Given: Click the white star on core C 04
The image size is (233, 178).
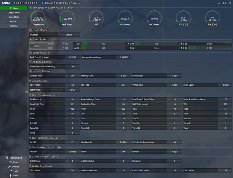Looking at the screenshot, I should coord(75,48).
